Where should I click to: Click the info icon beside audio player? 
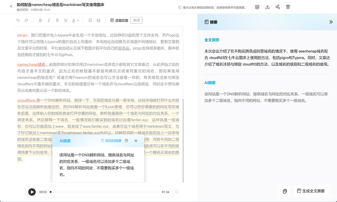pyautogui.click(x=177, y=192)
